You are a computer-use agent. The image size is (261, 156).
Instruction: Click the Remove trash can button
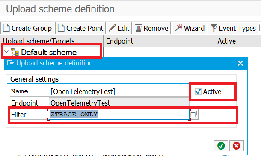[x=151, y=28]
